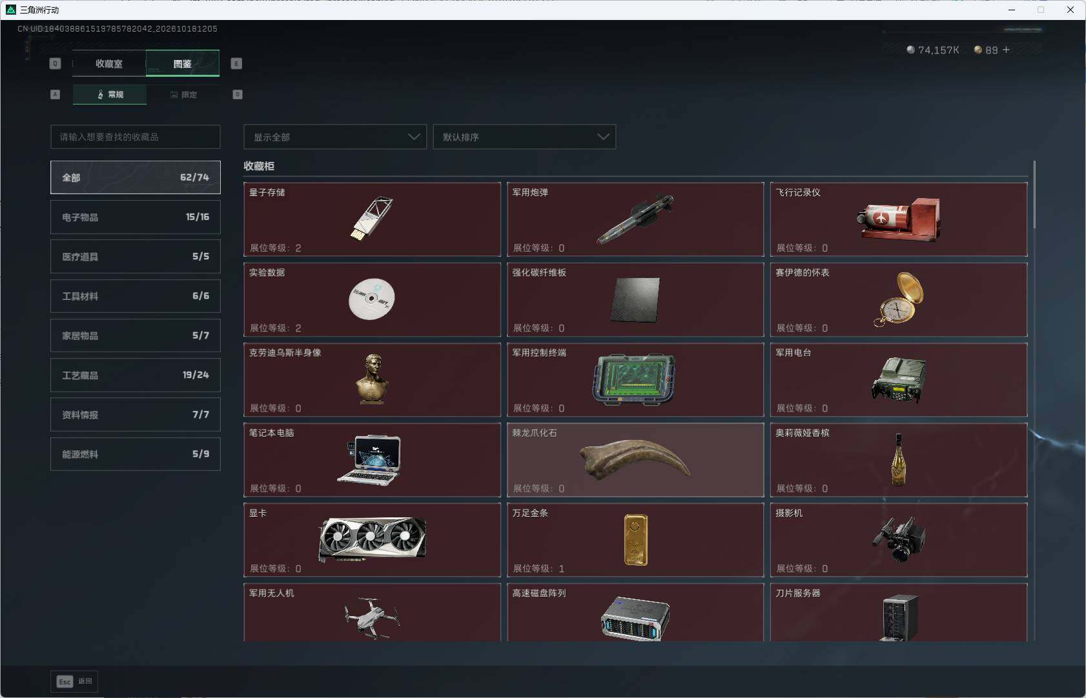Select the 军用炮弹 missile icon

click(x=635, y=219)
